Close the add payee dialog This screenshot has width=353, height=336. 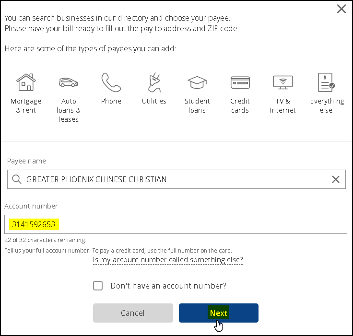(341, 9)
